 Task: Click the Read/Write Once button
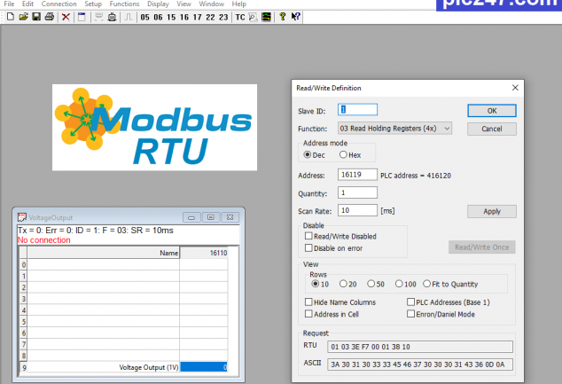point(481,247)
